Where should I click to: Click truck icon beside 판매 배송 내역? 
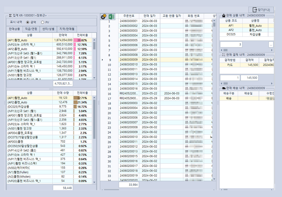(x=223, y=88)
